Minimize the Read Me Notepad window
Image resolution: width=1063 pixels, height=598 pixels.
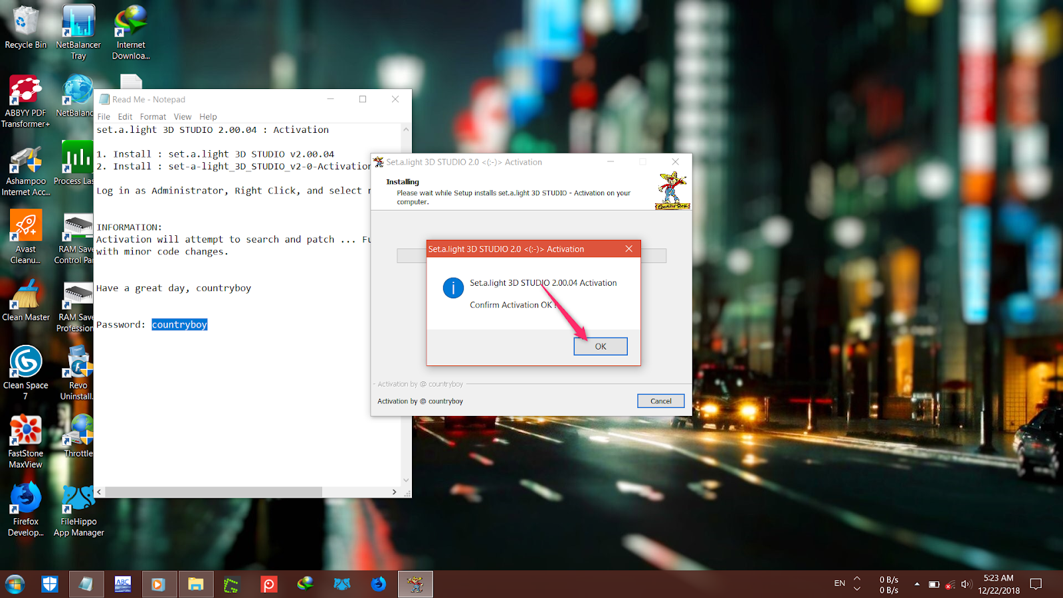click(331, 99)
